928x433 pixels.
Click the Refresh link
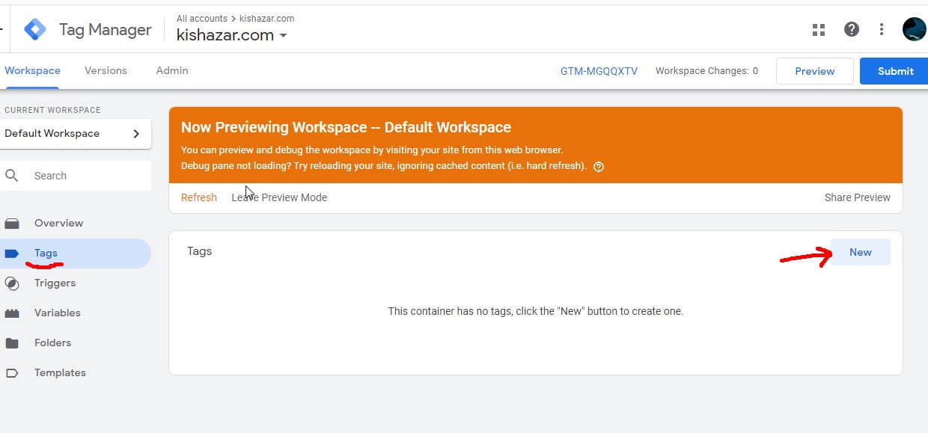tap(199, 197)
